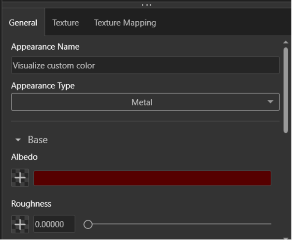Screen dimensions: 292x240
Task: Click the Appearance Name label
Action: click(x=45, y=47)
